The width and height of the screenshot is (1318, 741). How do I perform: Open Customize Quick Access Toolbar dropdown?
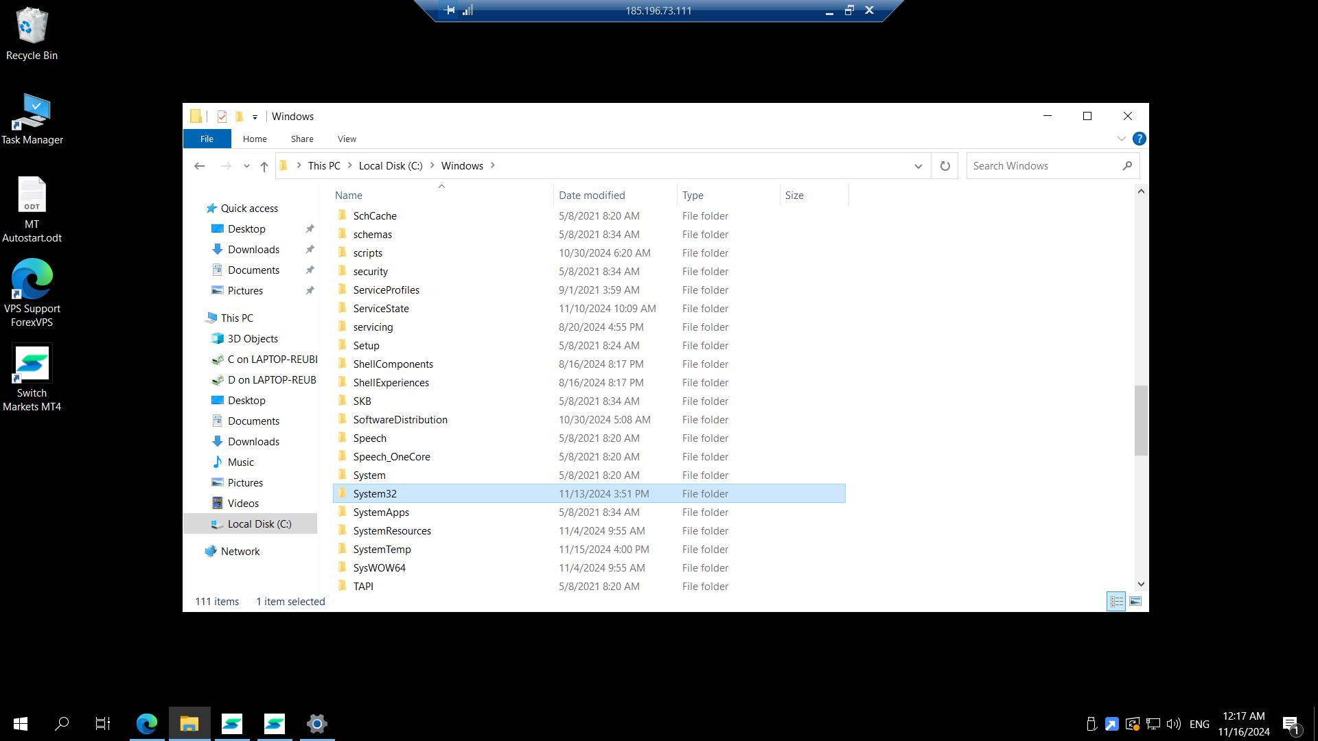(255, 117)
